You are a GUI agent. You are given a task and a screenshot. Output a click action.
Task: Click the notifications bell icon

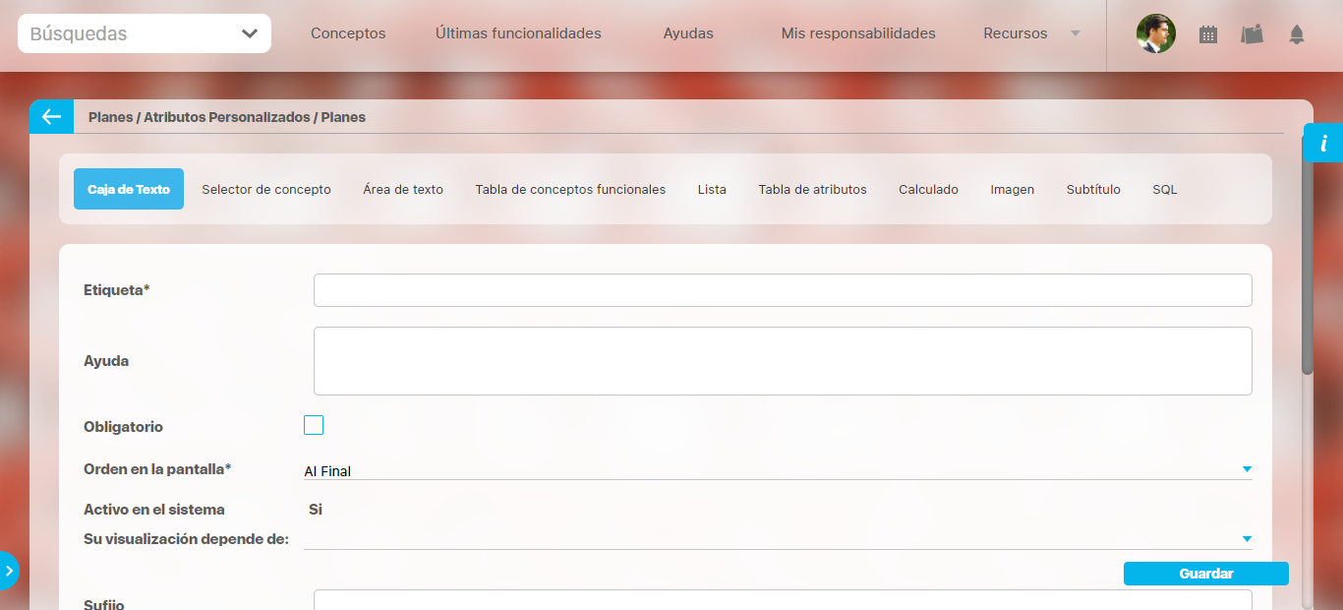(1297, 34)
